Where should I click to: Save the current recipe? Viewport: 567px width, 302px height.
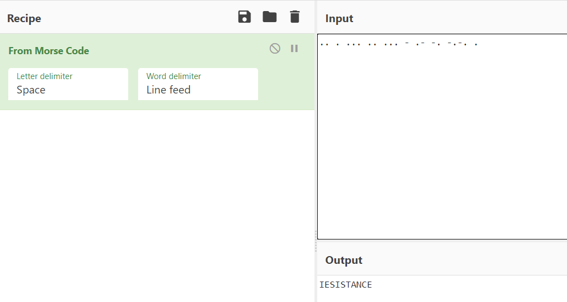pyautogui.click(x=244, y=17)
